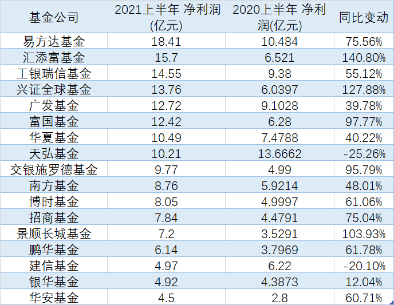Viewport: 394px width, 305px height.
Task: Click the 工银瑞信基金 cell
Action: click(54, 73)
